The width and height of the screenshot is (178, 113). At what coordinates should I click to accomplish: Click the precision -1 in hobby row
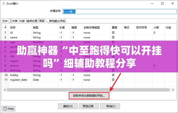coord(73,75)
